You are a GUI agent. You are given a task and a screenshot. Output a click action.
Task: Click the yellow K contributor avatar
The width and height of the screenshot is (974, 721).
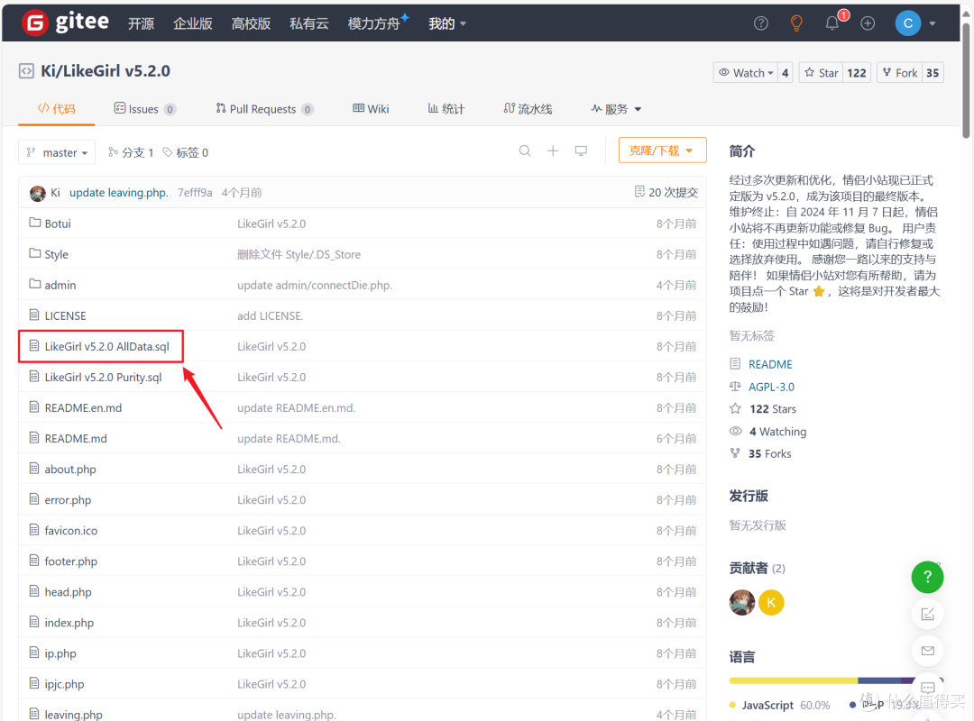pos(771,602)
